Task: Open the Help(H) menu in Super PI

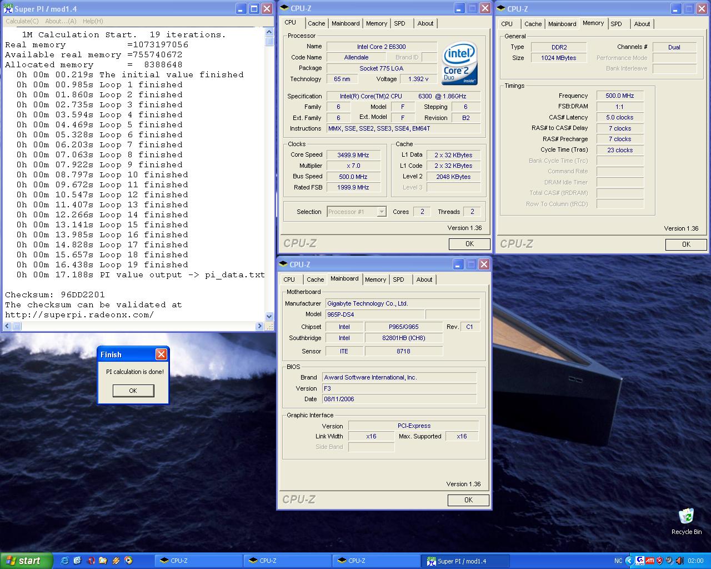Action: click(x=92, y=21)
